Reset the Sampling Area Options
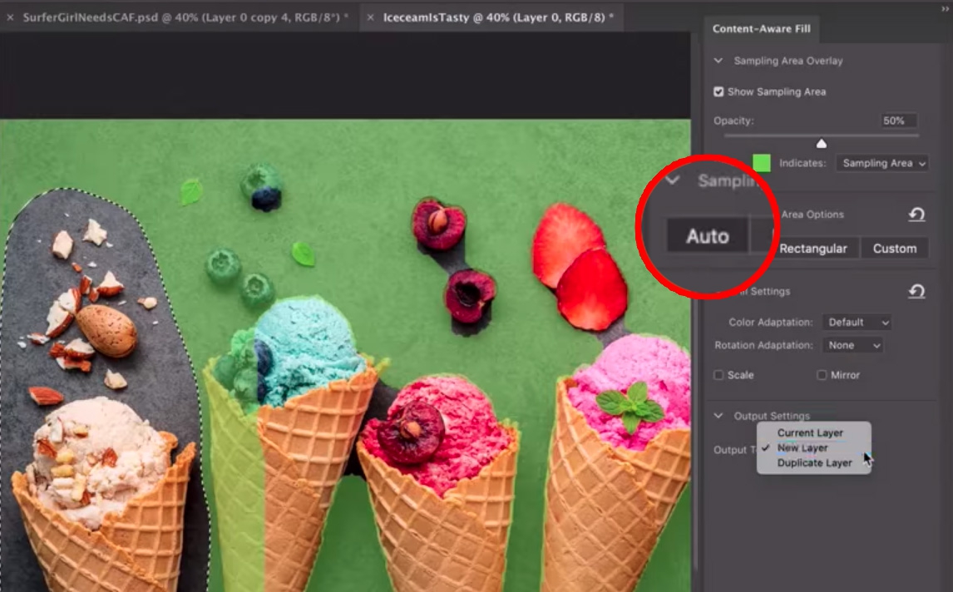Image resolution: width=953 pixels, height=592 pixels. coord(916,215)
